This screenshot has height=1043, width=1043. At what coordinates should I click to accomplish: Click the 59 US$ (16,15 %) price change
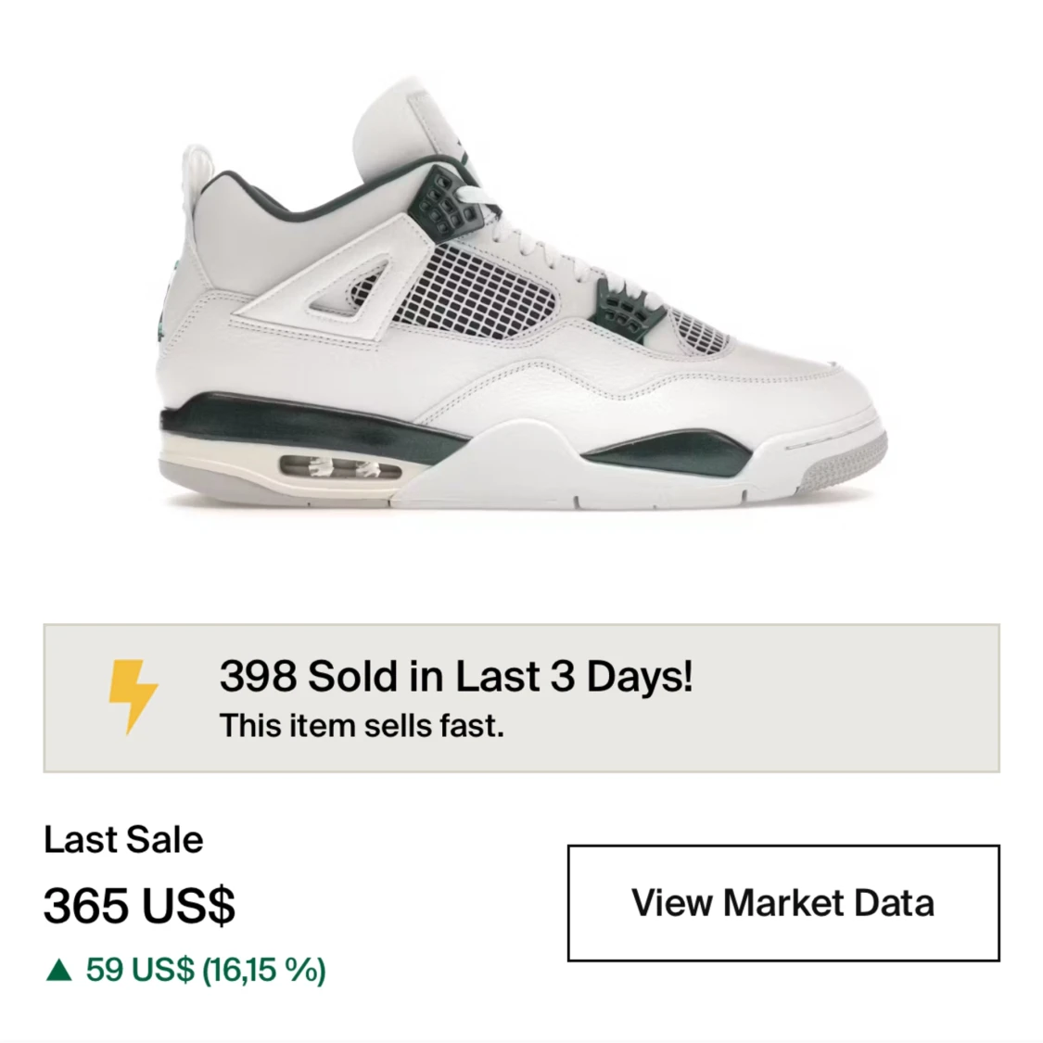point(206,970)
